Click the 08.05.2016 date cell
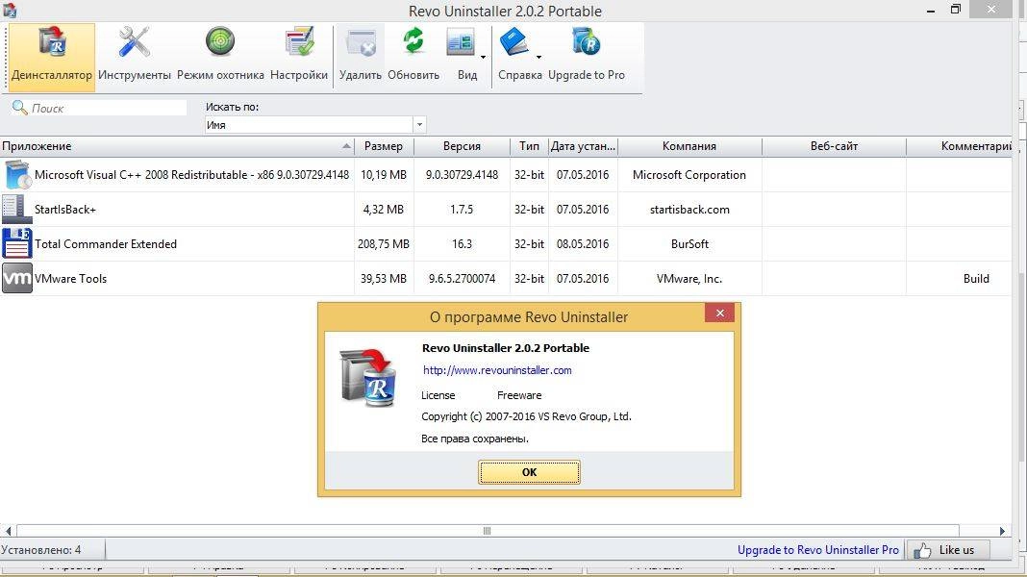Image resolution: width=1027 pixels, height=577 pixels. click(583, 243)
